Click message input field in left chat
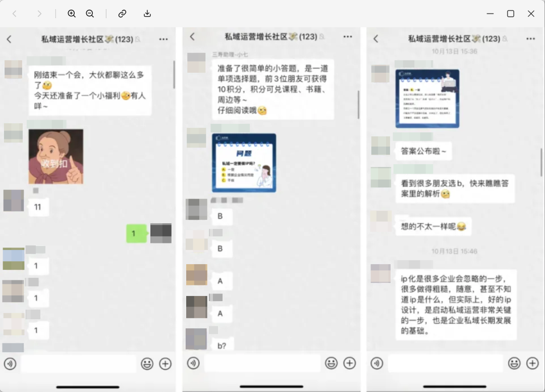The width and height of the screenshot is (545, 392). (x=79, y=364)
